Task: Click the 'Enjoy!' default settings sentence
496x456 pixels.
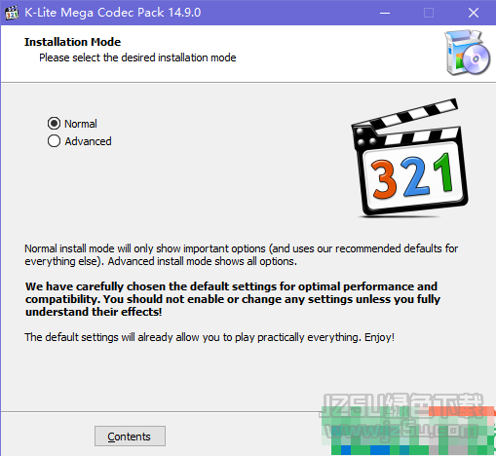Action: (210, 337)
